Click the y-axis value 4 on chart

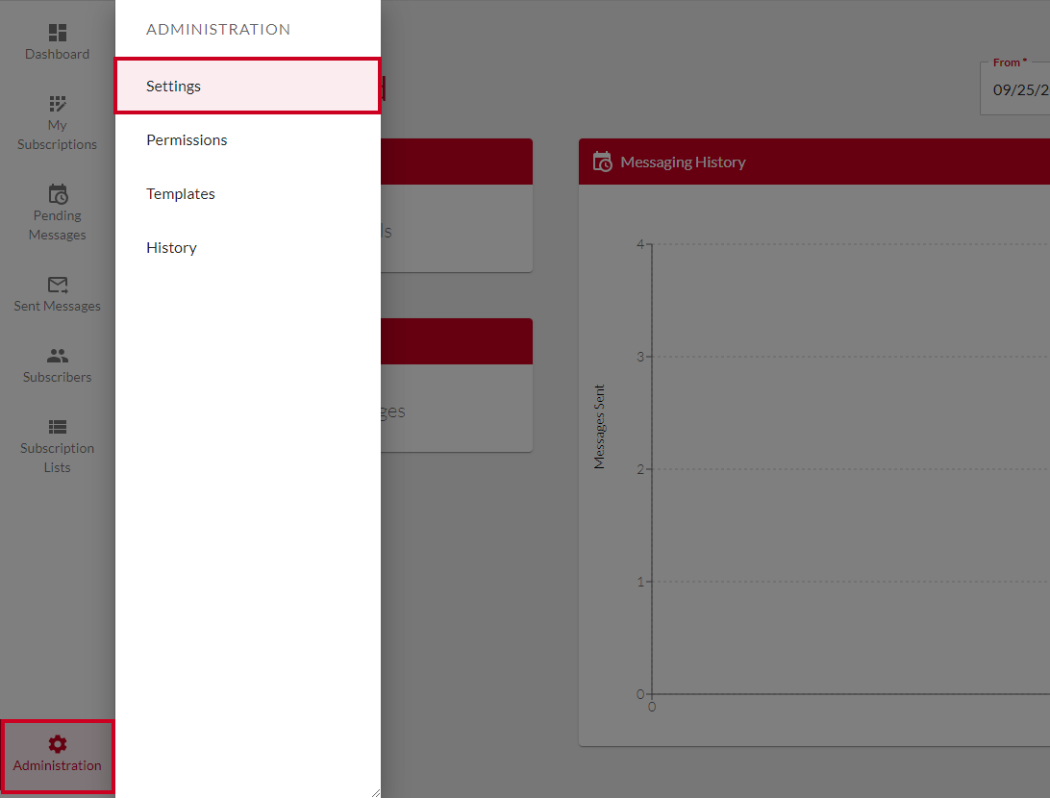(640, 243)
